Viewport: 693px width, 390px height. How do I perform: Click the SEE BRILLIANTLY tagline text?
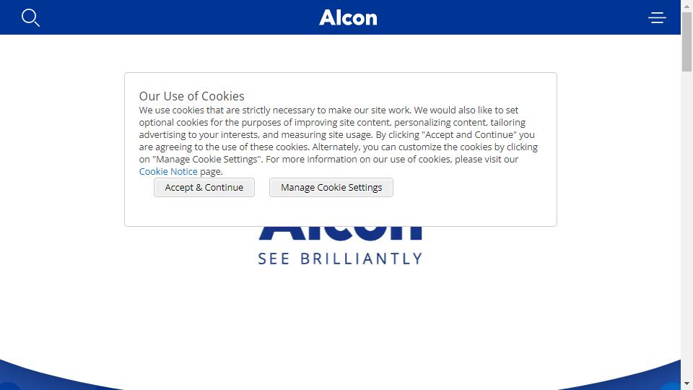coord(340,259)
